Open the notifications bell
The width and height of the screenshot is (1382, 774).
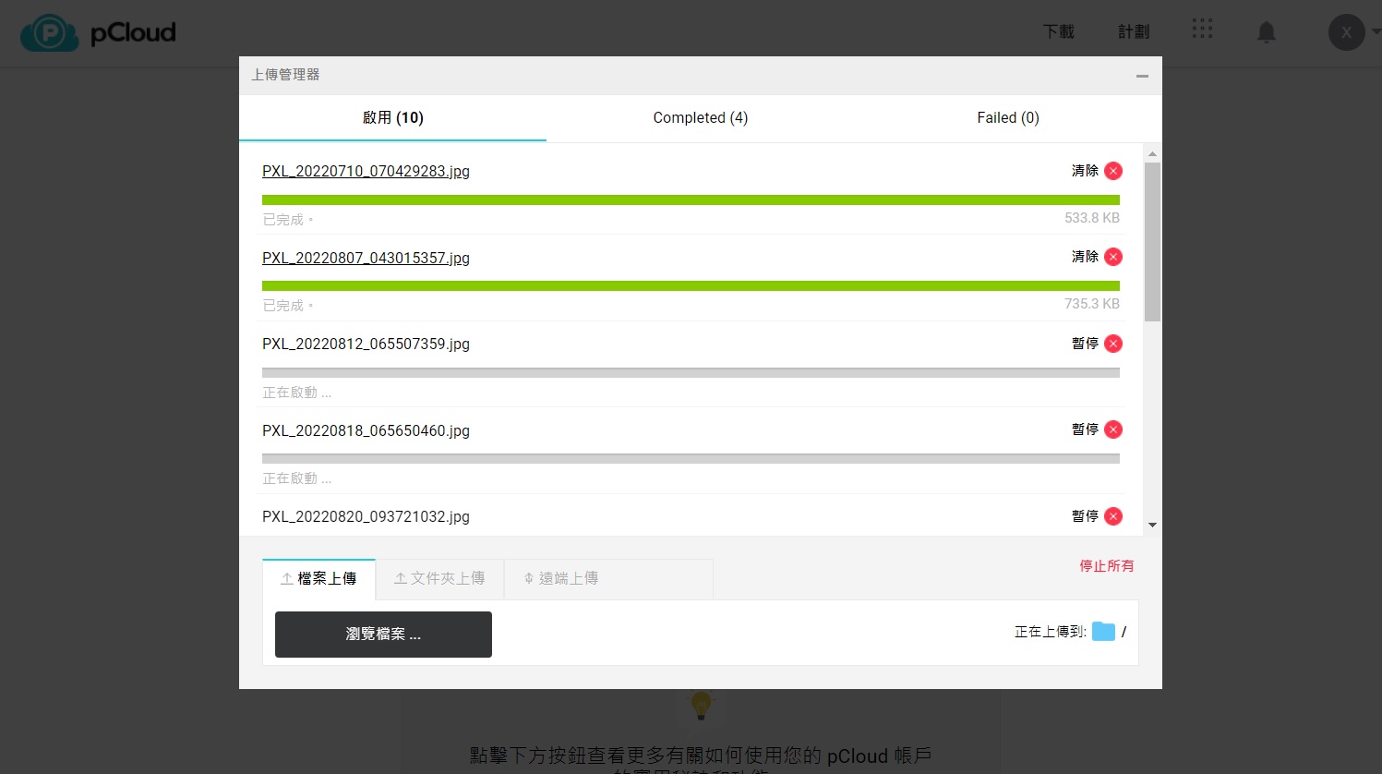pos(1267,32)
